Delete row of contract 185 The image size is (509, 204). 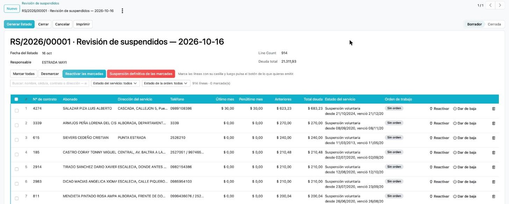(494, 153)
